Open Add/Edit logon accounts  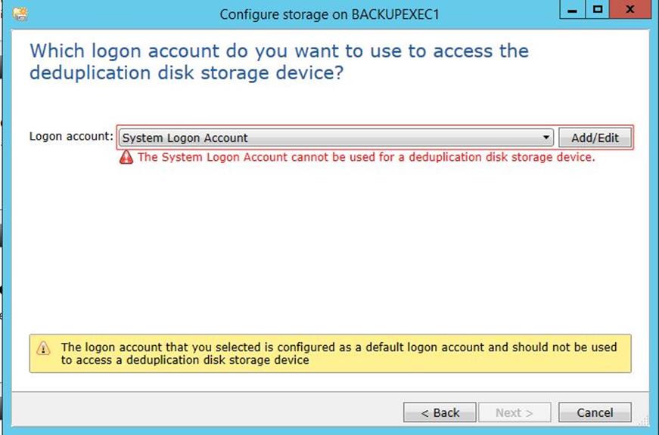(x=595, y=137)
